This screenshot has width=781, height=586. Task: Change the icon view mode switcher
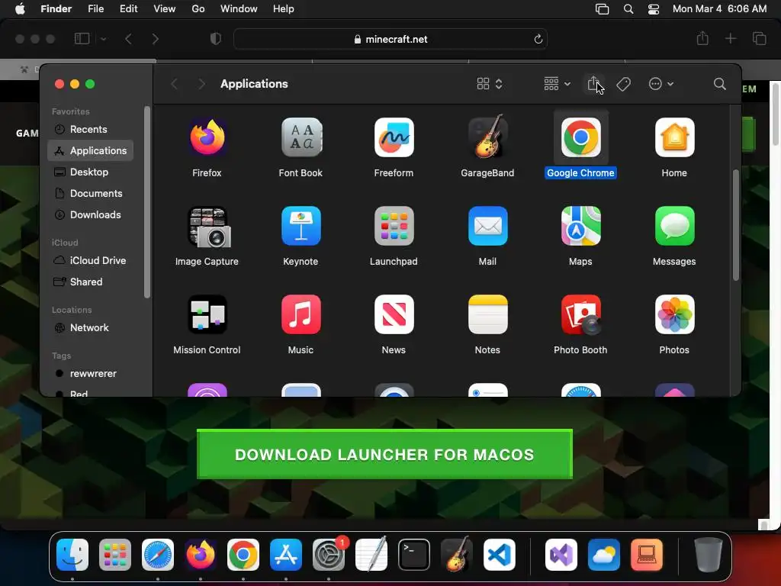pyautogui.click(x=490, y=84)
